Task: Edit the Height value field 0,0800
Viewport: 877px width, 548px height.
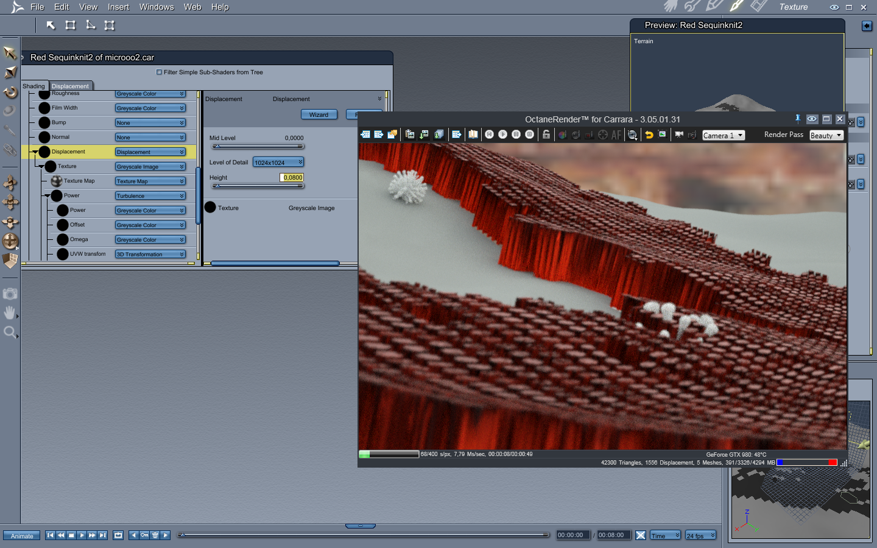Action: pos(292,177)
